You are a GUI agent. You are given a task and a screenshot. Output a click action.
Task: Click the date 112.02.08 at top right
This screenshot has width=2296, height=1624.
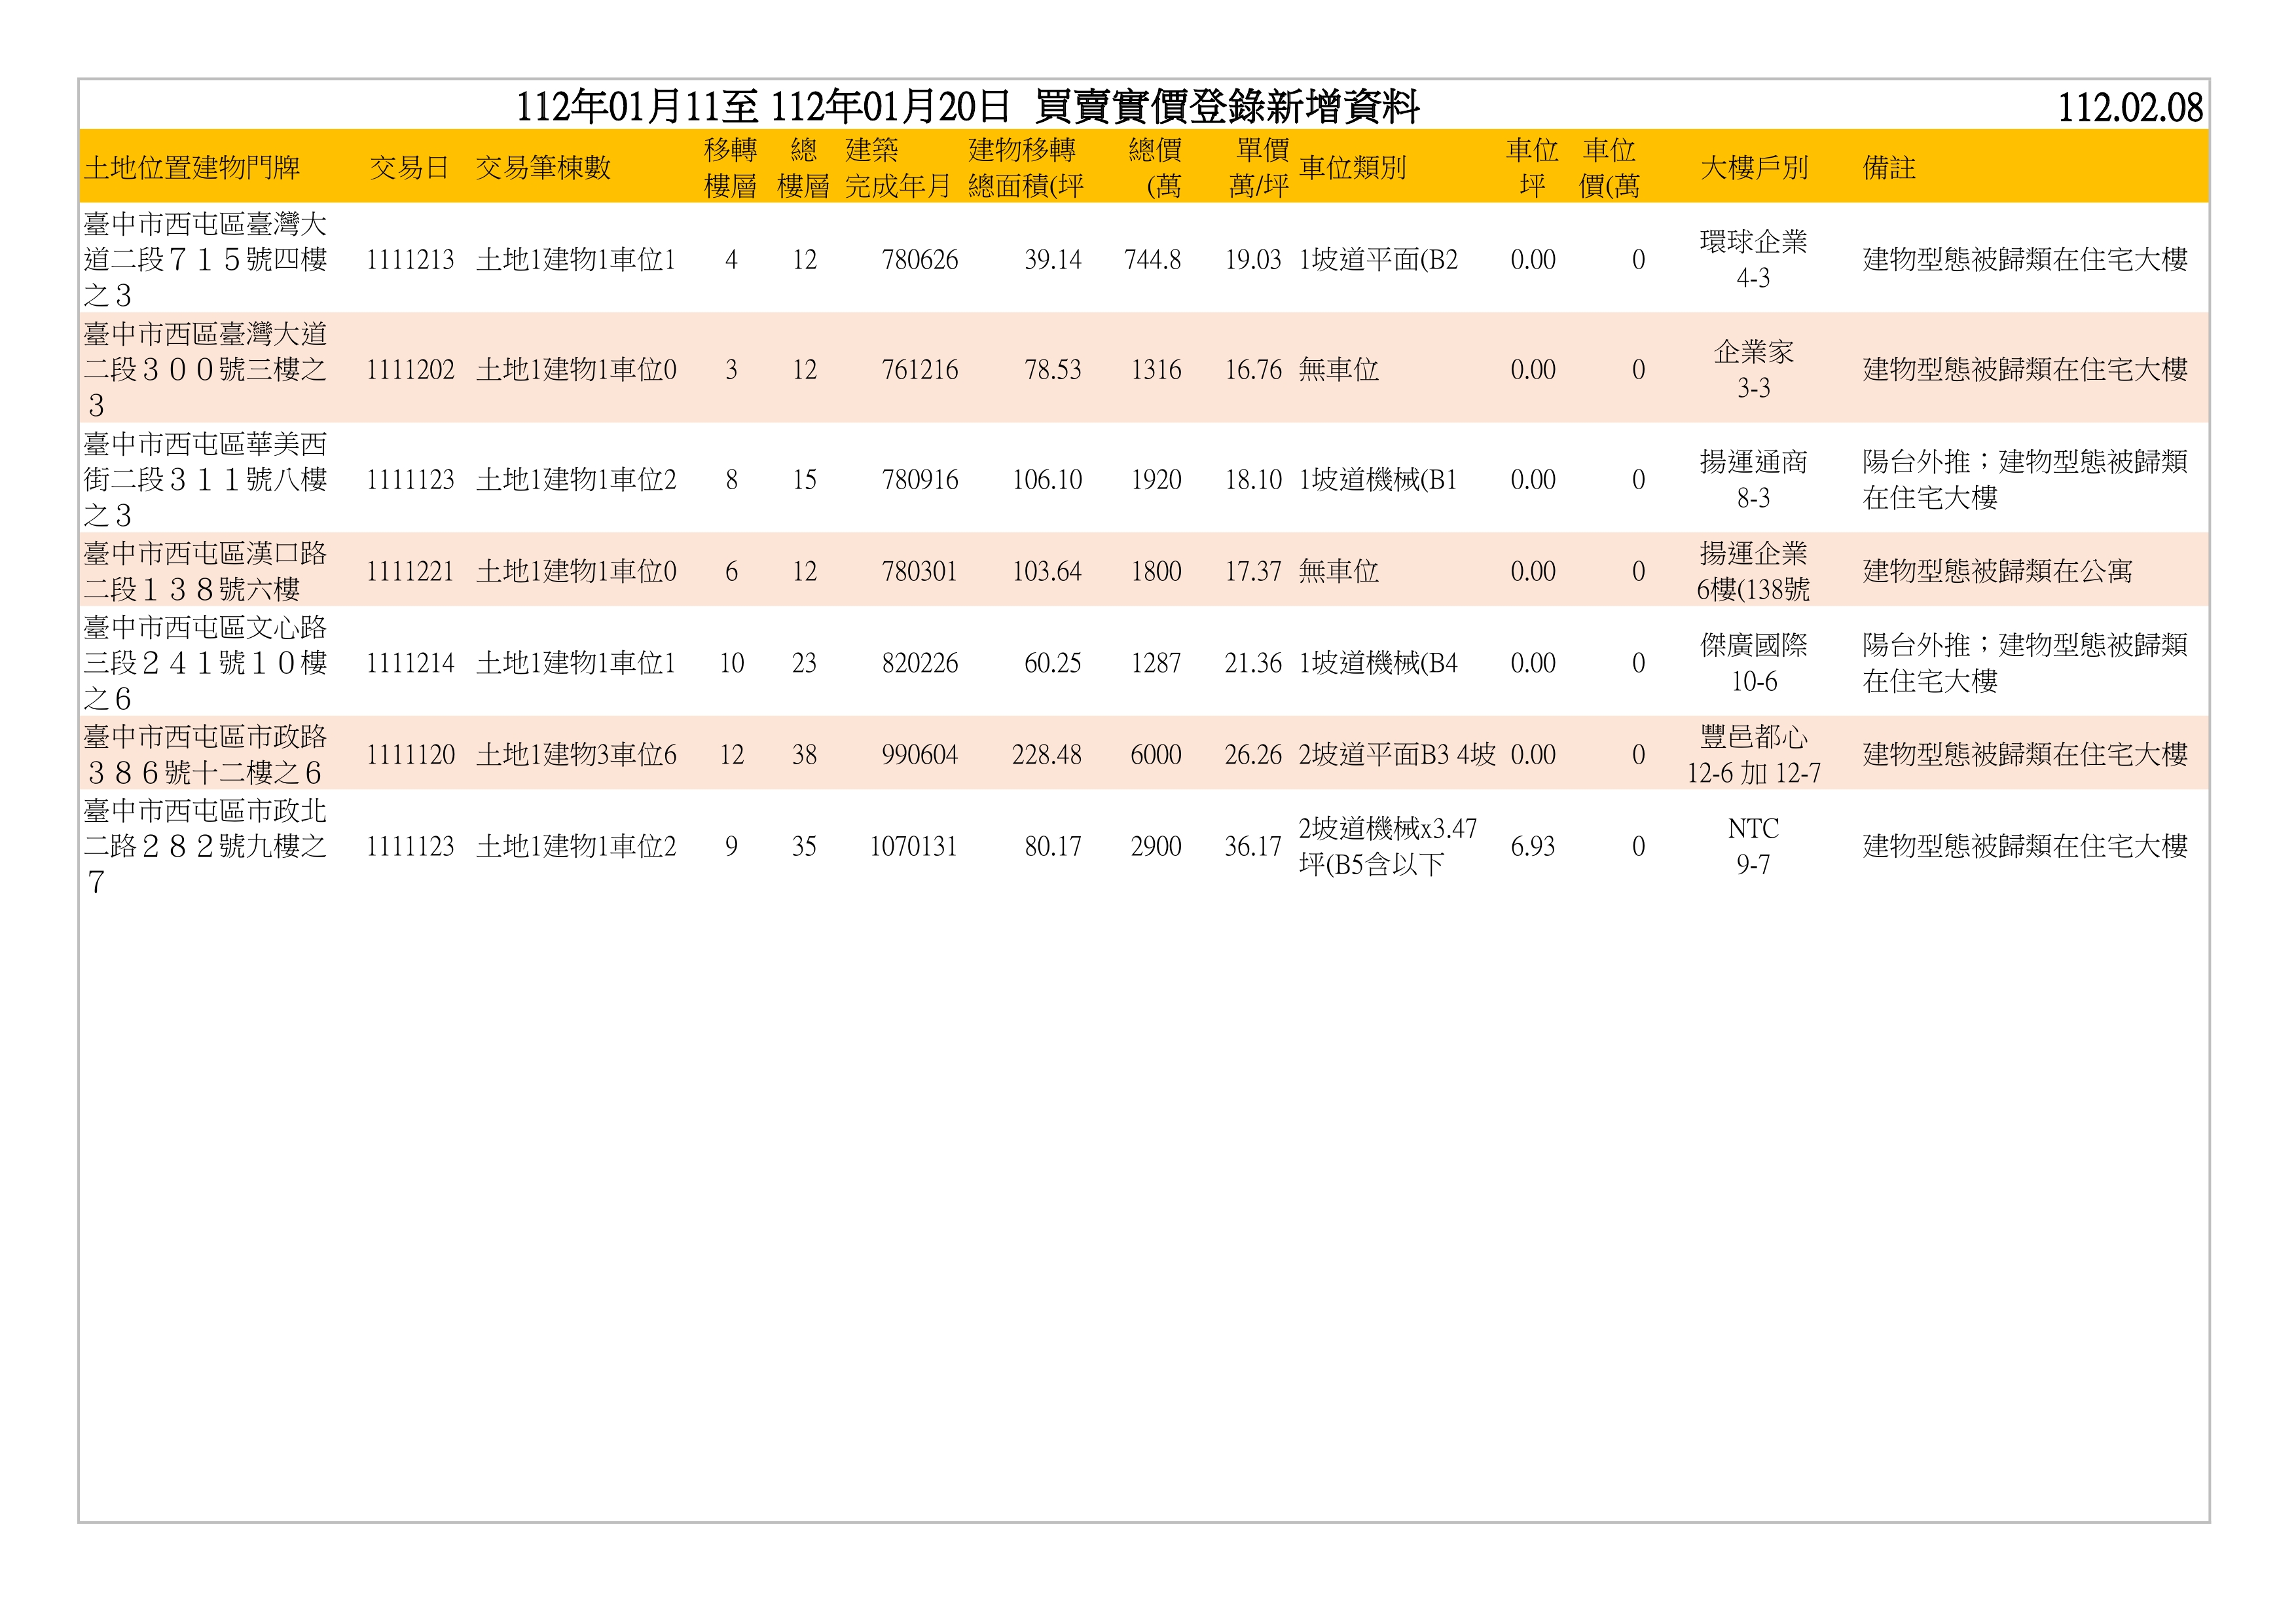pos(2130,108)
